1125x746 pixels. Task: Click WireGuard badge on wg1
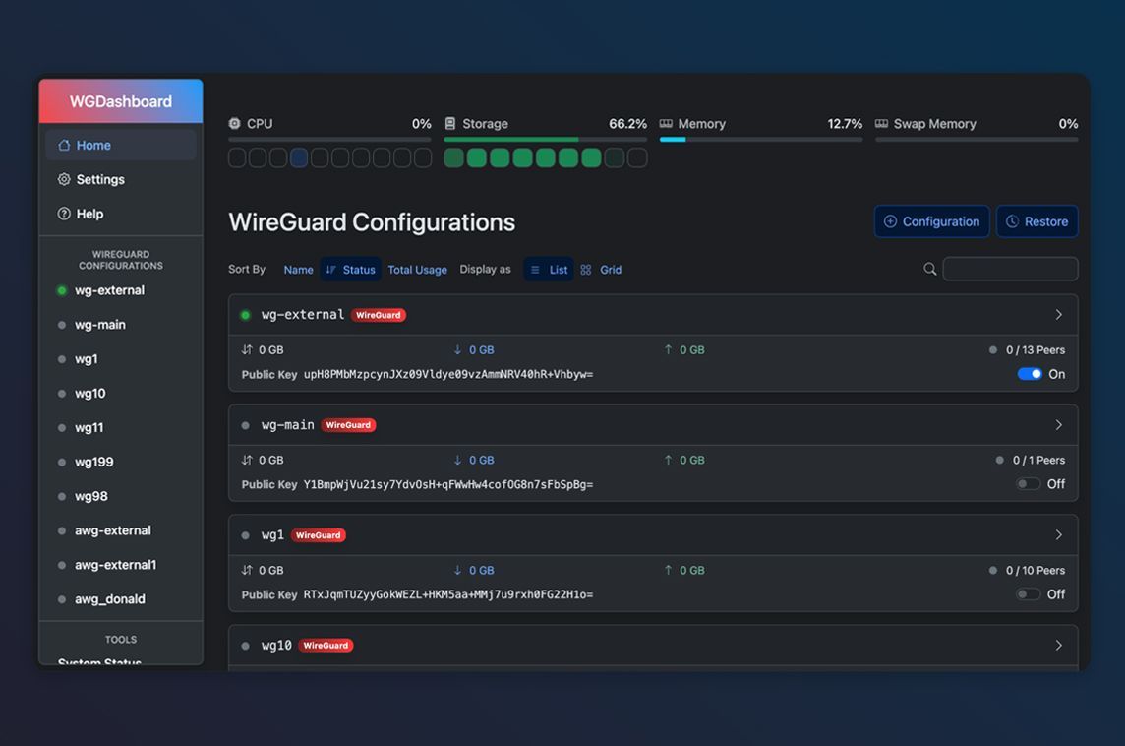(318, 535)
